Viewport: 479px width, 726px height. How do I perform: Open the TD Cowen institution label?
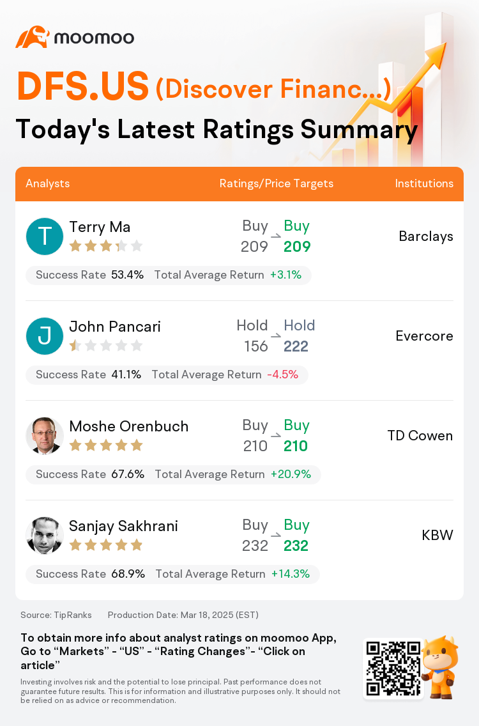click(x=420, y=435)
